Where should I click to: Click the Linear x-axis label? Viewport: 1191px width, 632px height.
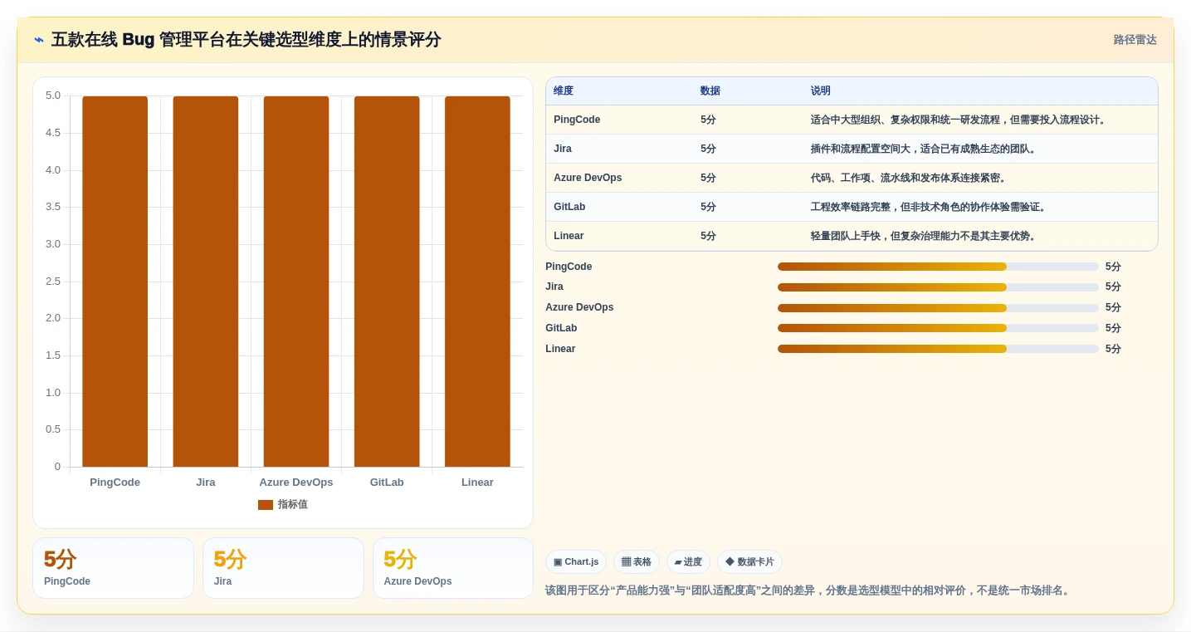[x=477, y=483]
